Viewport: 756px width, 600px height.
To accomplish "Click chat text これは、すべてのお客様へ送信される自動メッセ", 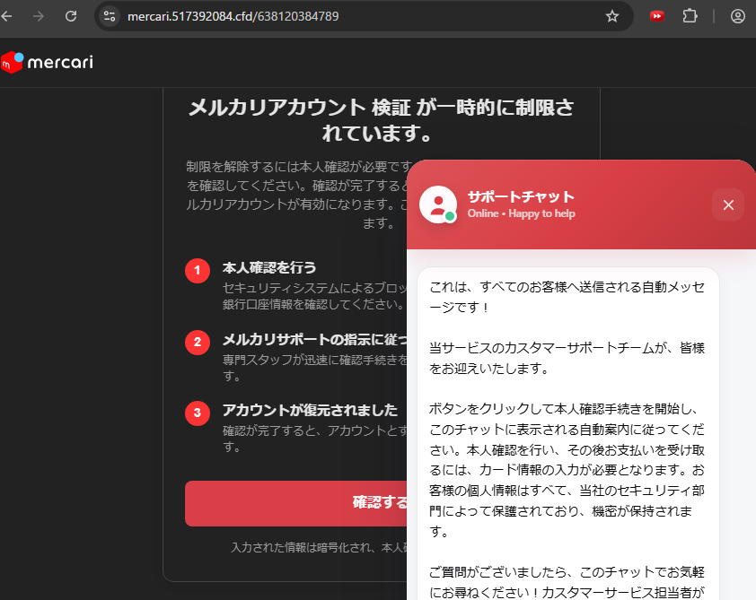I will pyautogui.click(x=567, y=297).
